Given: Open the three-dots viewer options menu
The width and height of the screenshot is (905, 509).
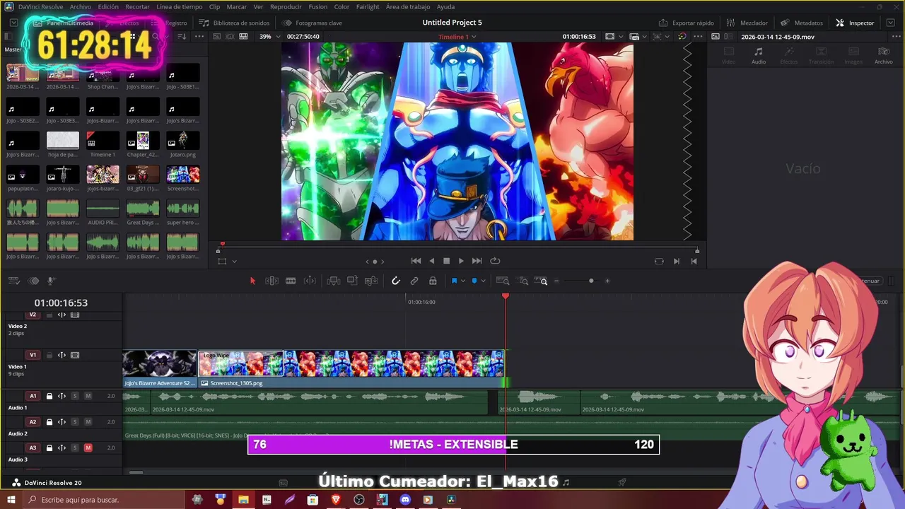Looking at the screenshot, I should tap(698, 36).
